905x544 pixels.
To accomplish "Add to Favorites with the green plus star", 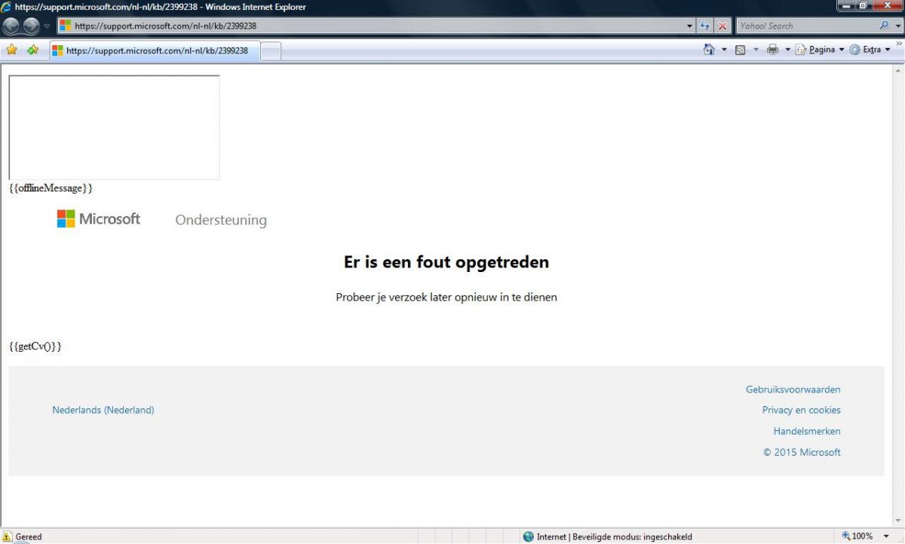I will [x=32, y=50].
